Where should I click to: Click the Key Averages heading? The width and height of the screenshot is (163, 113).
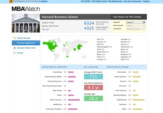pos(91,67)
